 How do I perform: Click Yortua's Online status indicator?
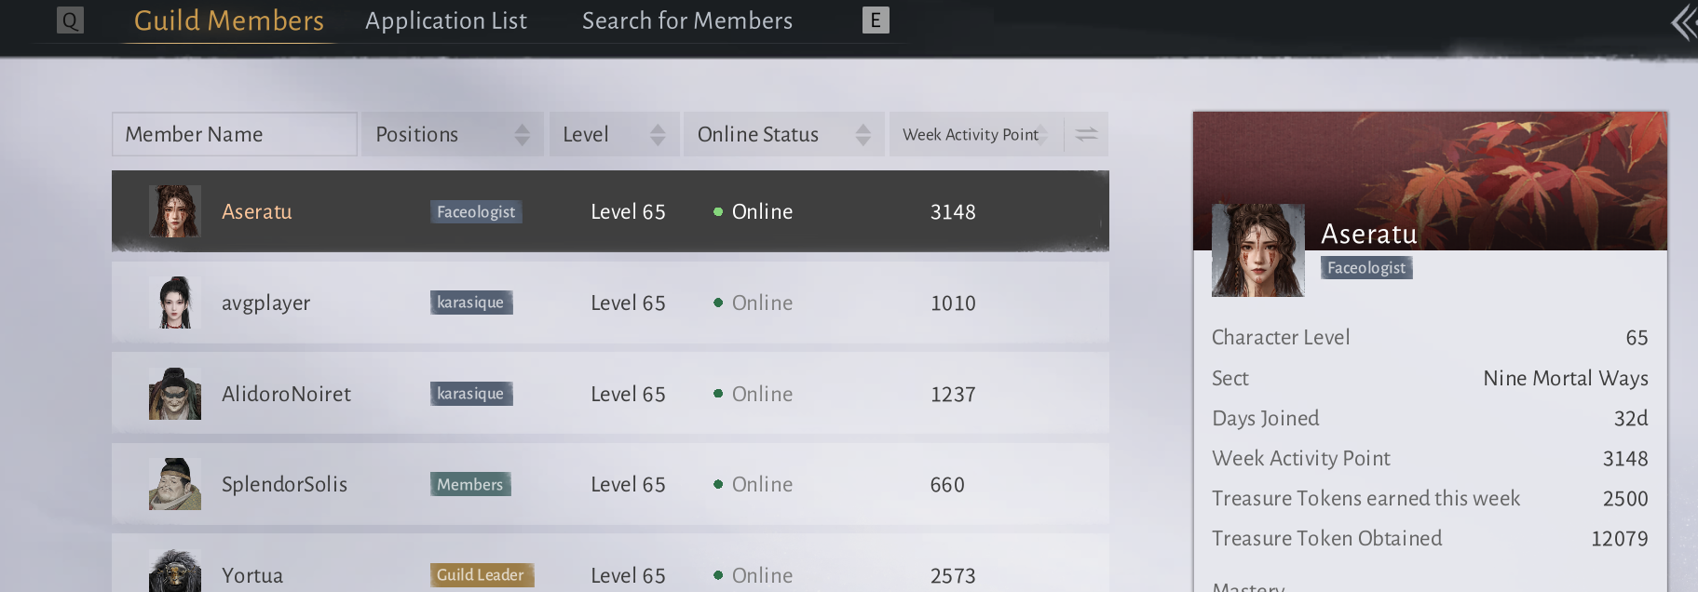[x=754, y=575]
